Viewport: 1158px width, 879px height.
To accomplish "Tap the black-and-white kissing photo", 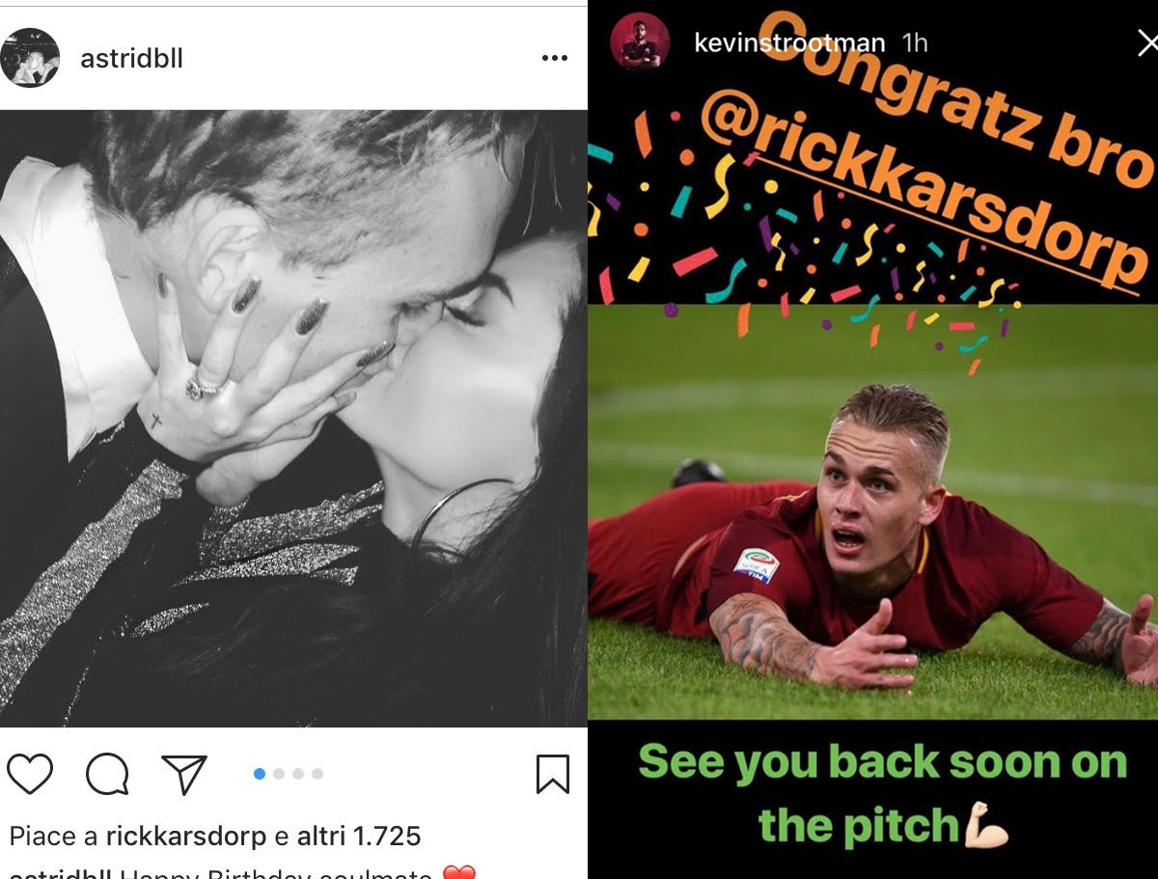I will coord(293,418).
